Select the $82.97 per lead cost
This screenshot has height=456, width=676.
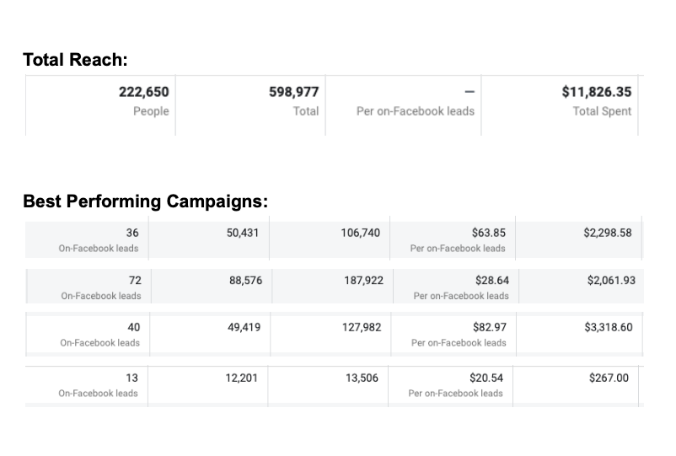click(x=490, y=327)
